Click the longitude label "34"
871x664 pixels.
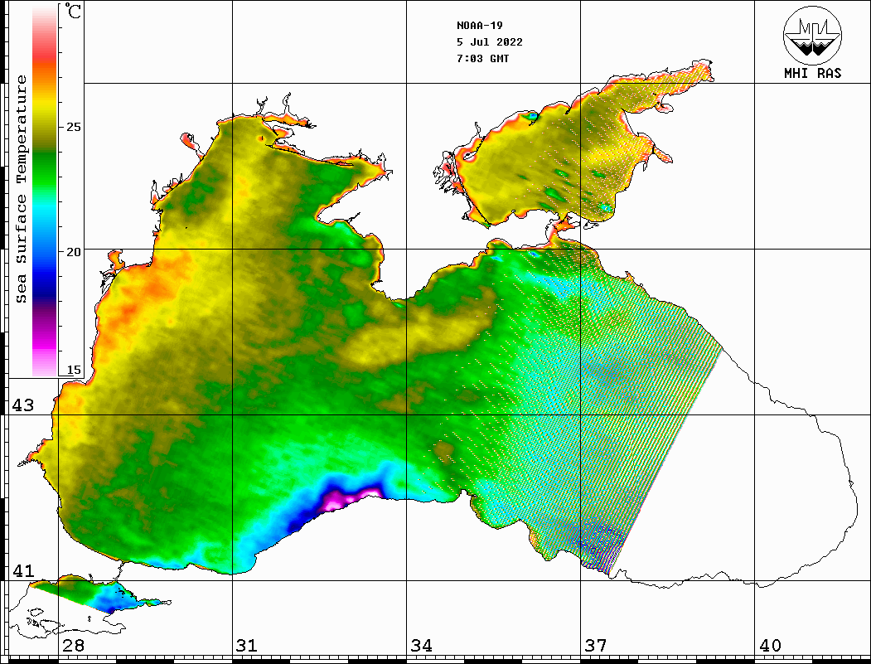422,646
